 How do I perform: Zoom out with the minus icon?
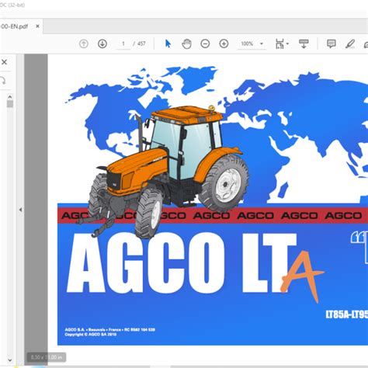(x=205, y=43)
